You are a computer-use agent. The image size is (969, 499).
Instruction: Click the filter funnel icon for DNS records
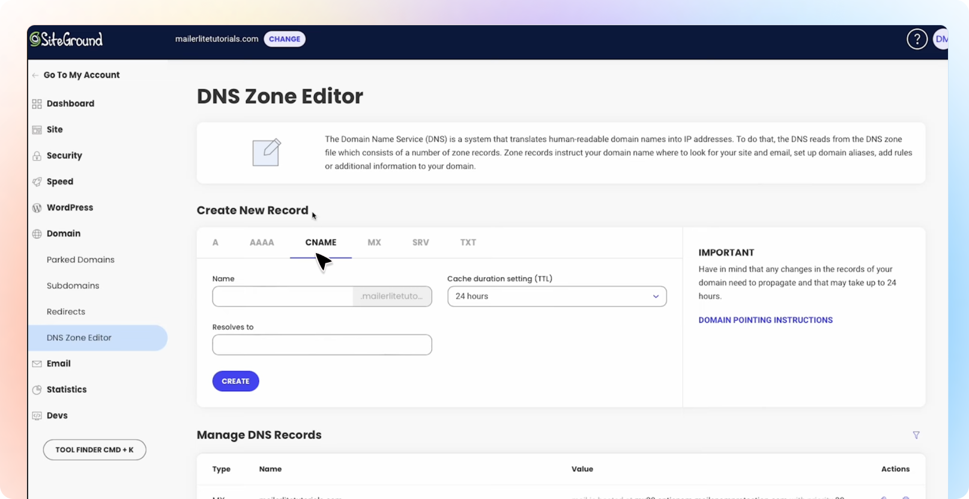click(x=916, y=435)
